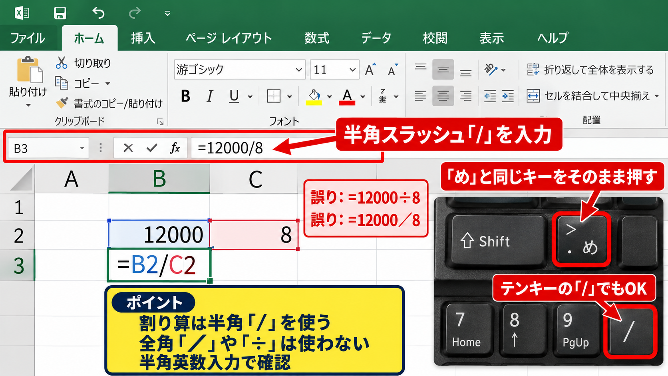The height and width of the screenshot is (376, 668).
Task: Cancel formula entry with X icon
Action: [x=128, y=148]
